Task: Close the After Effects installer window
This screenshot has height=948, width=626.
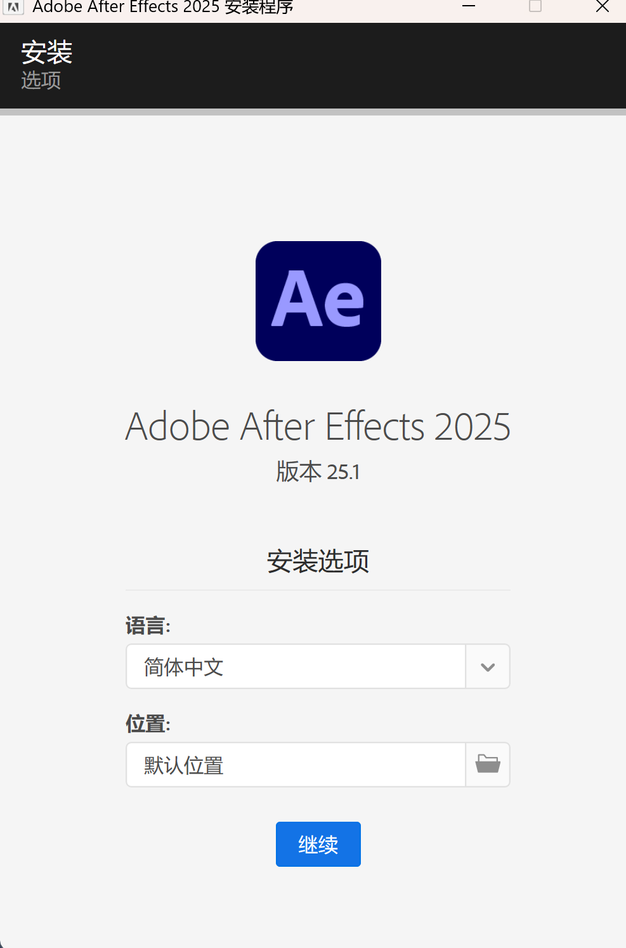Action: click(603, 6)
